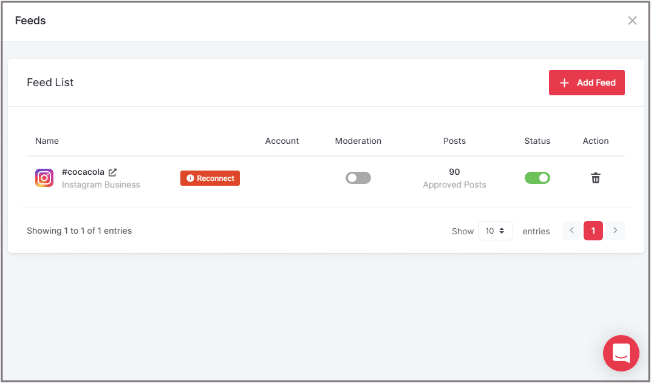
Task: Go to the next page arrow
Action: [615, 231]
